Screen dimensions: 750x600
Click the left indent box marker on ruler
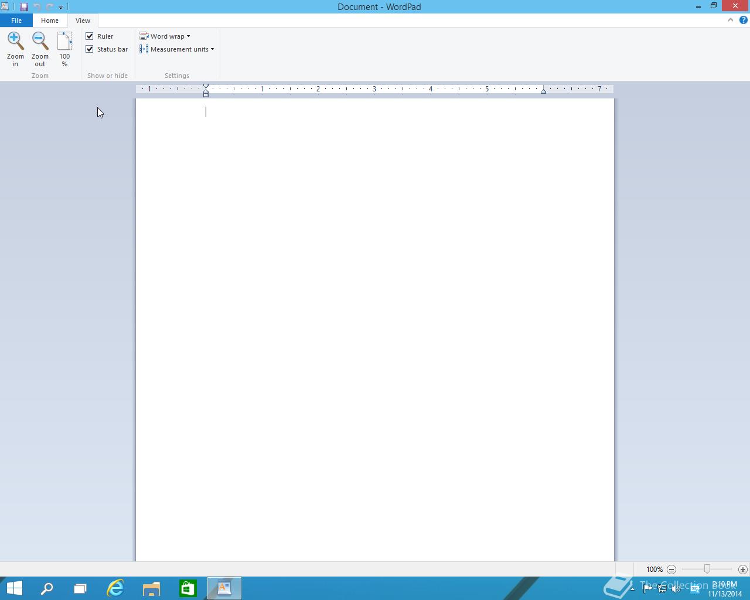(206, 94)
